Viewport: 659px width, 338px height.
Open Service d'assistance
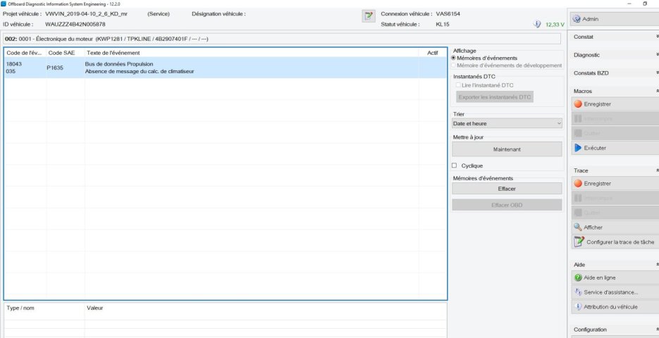click(615, 292)
